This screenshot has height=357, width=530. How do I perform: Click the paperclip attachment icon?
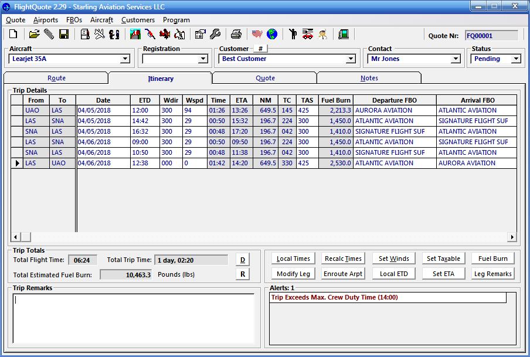click(x=49, y=35)
